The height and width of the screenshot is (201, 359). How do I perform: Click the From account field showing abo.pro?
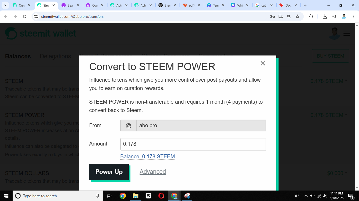tap(193, 125)
